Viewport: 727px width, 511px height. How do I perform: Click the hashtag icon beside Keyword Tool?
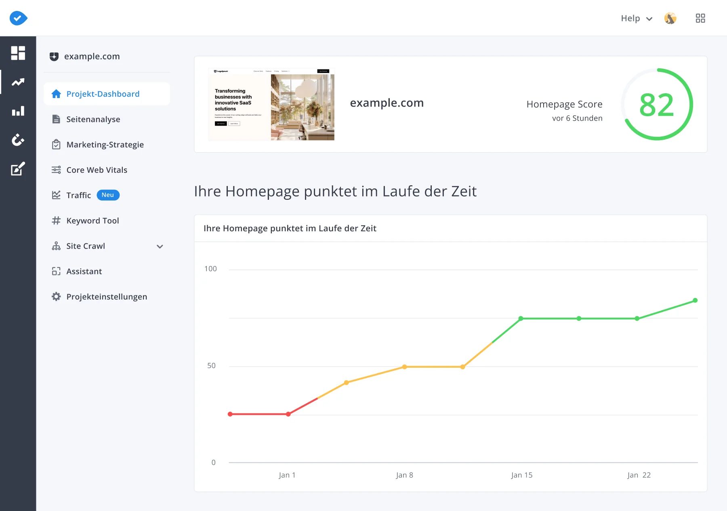pyautogui.click(x=56, y=220)
